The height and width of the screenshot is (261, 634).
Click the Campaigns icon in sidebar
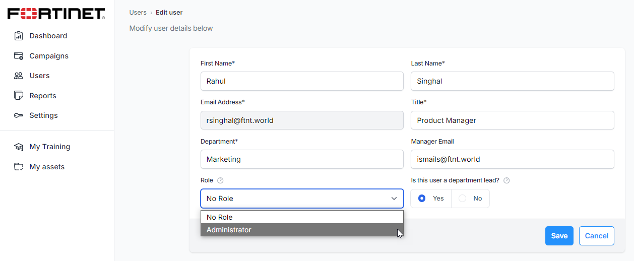click(19, 56)
